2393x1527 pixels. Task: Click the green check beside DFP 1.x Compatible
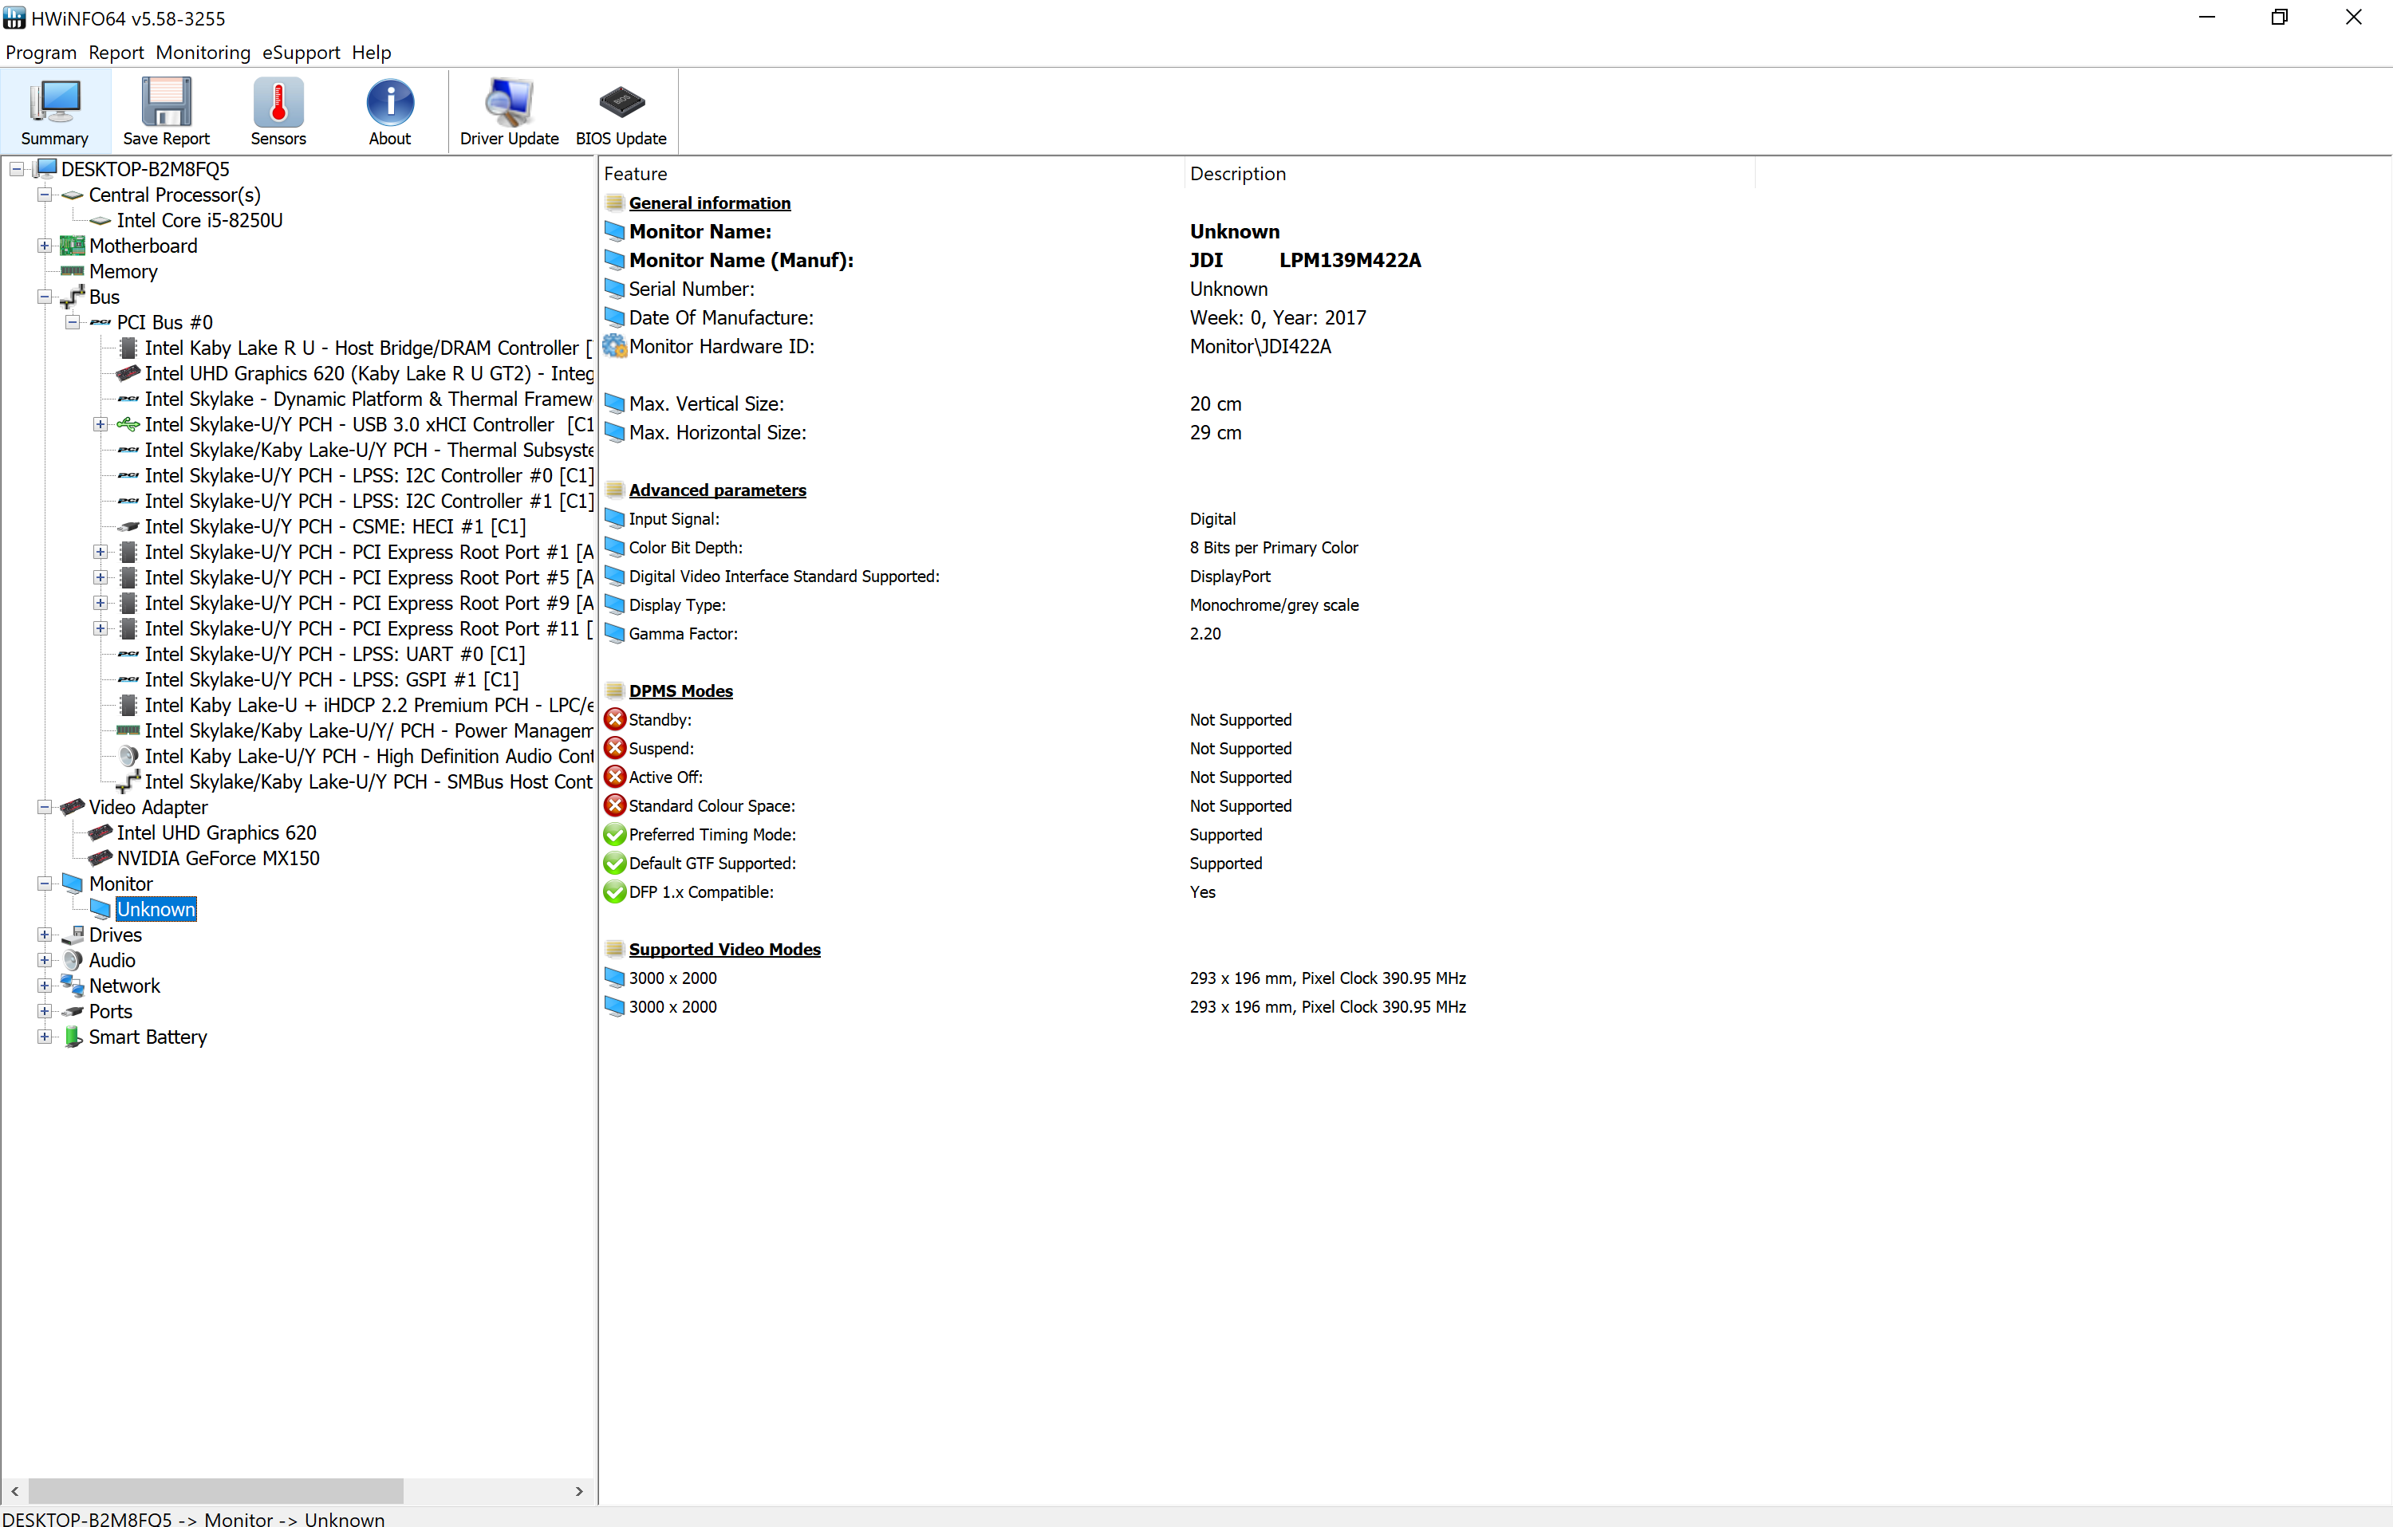point(615,892)
